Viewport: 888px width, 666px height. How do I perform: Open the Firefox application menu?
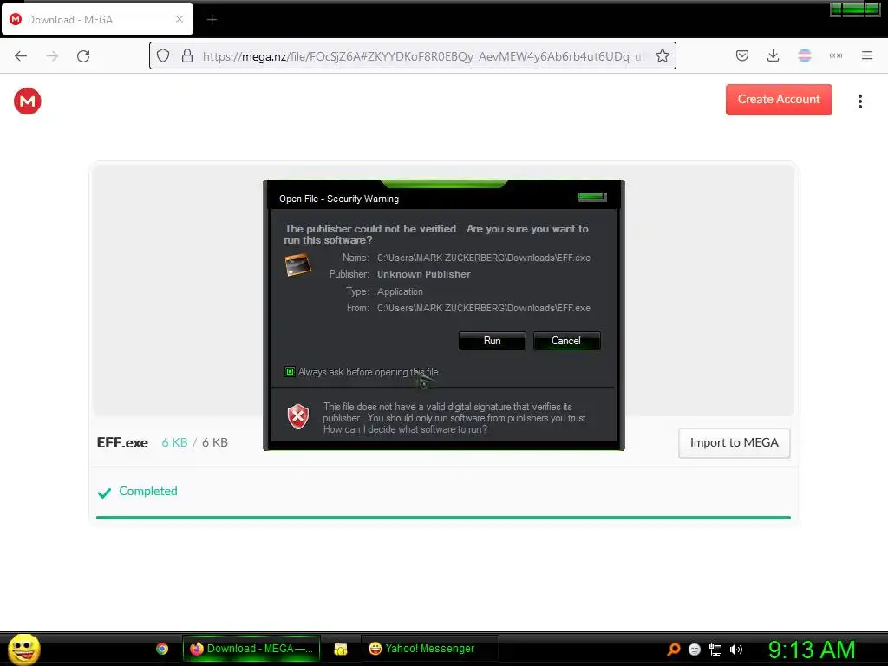pos(867,55)
